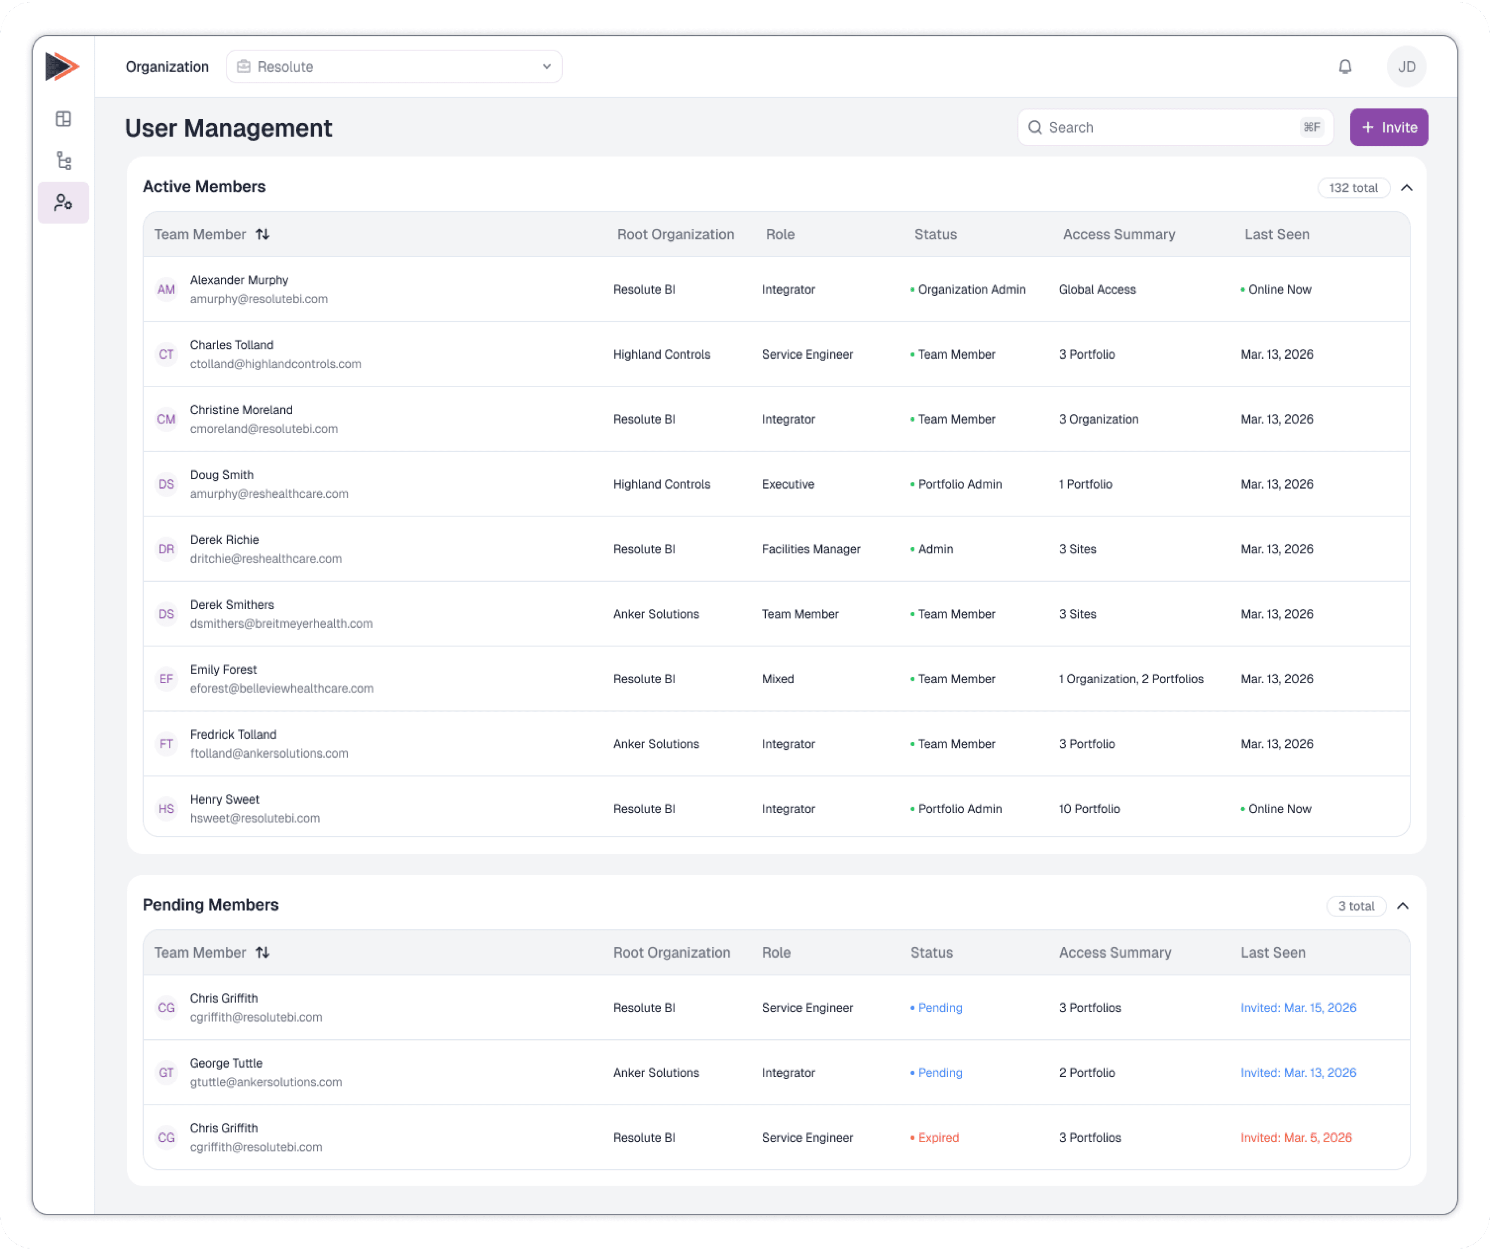Click the Invite button

[1388, 128]
